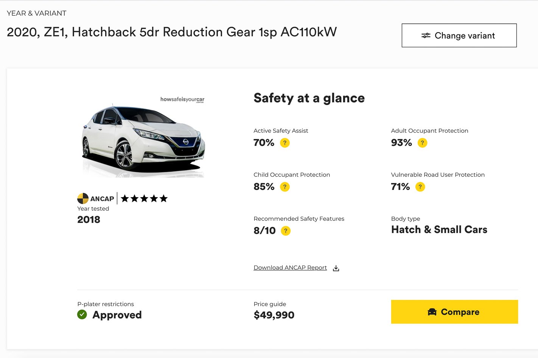Open help for Recommended Safety Features
The width and height of the screenshot is (538, 358).
(286, 231)
